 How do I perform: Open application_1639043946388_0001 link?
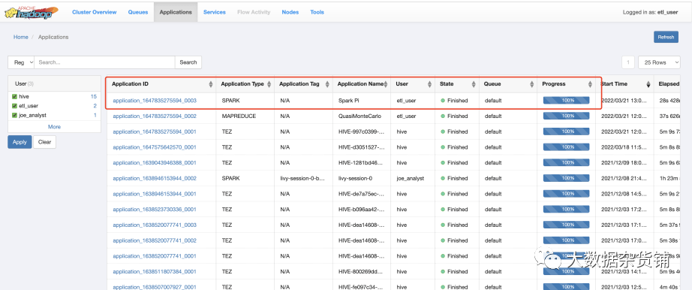155,163
